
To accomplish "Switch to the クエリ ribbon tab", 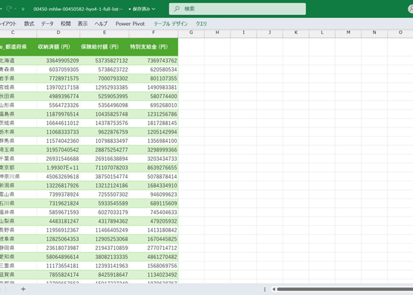I will (201, 24).
